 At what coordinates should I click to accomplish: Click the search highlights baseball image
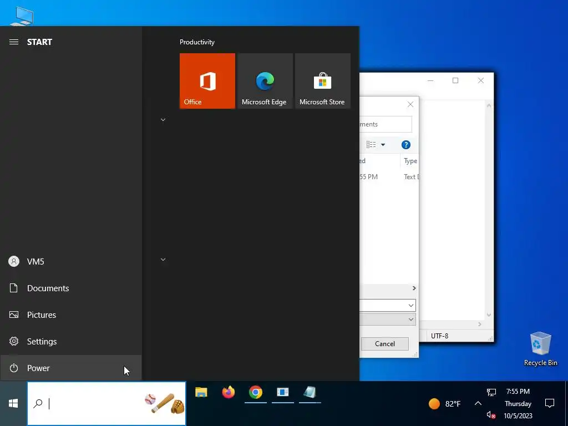[165, 404]
